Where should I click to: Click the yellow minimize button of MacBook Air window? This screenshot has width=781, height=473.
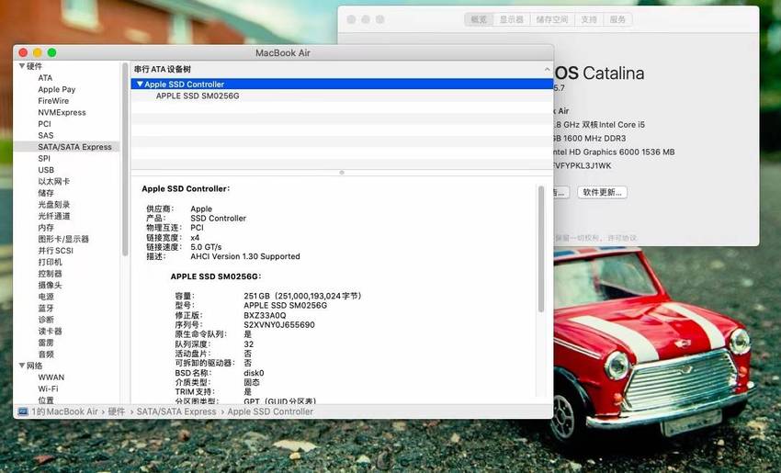tap(38, 52)
